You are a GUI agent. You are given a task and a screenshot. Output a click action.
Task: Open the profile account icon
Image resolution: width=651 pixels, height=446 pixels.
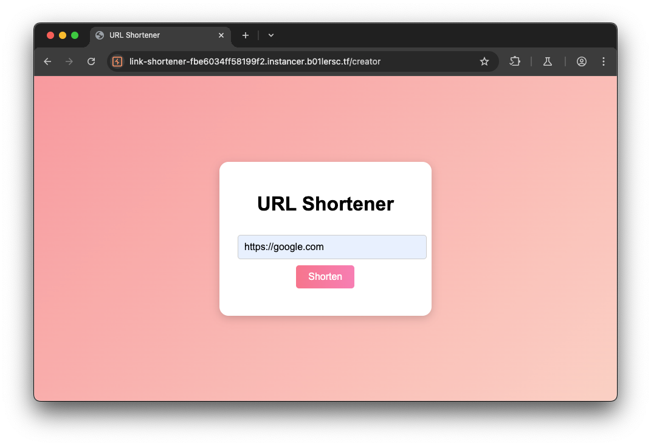click(x=581, y=61)
